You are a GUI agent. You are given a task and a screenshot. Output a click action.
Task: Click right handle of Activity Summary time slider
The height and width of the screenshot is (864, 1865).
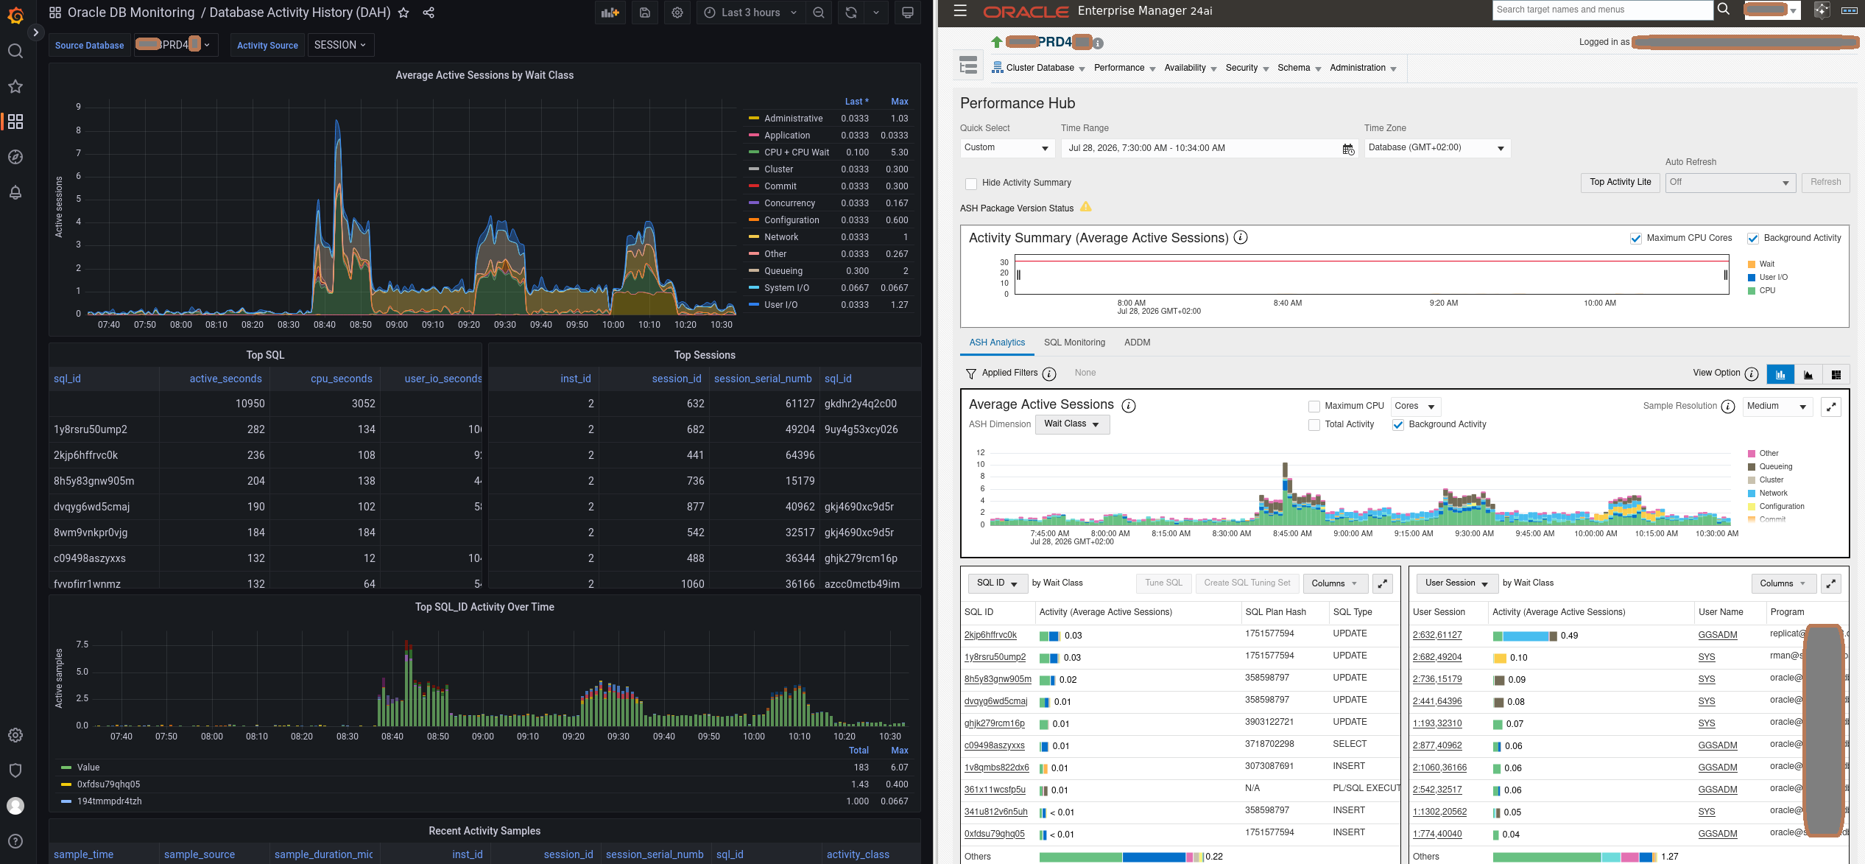tap(1725, 275)
